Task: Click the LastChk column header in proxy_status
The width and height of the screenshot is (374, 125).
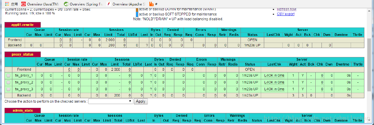Action: (274, 65)
